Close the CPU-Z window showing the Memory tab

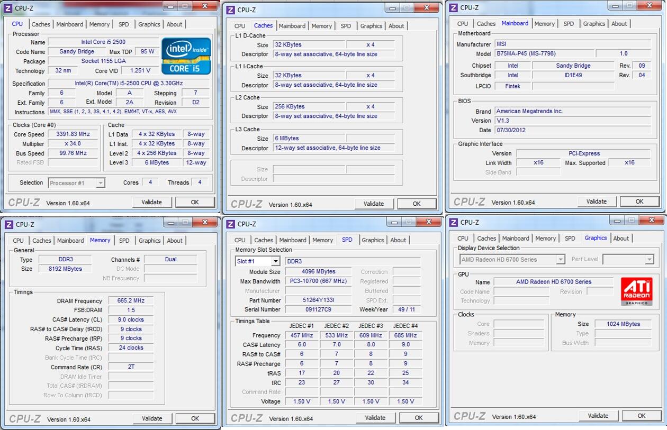pyautogui.click(x=205, y=223)
